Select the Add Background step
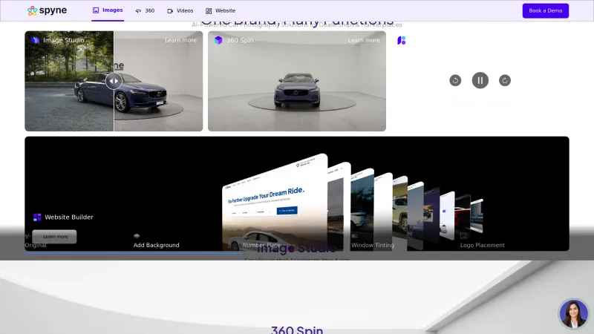The width and height of the screenshot is (594, 334). click(x=156, y=245)
